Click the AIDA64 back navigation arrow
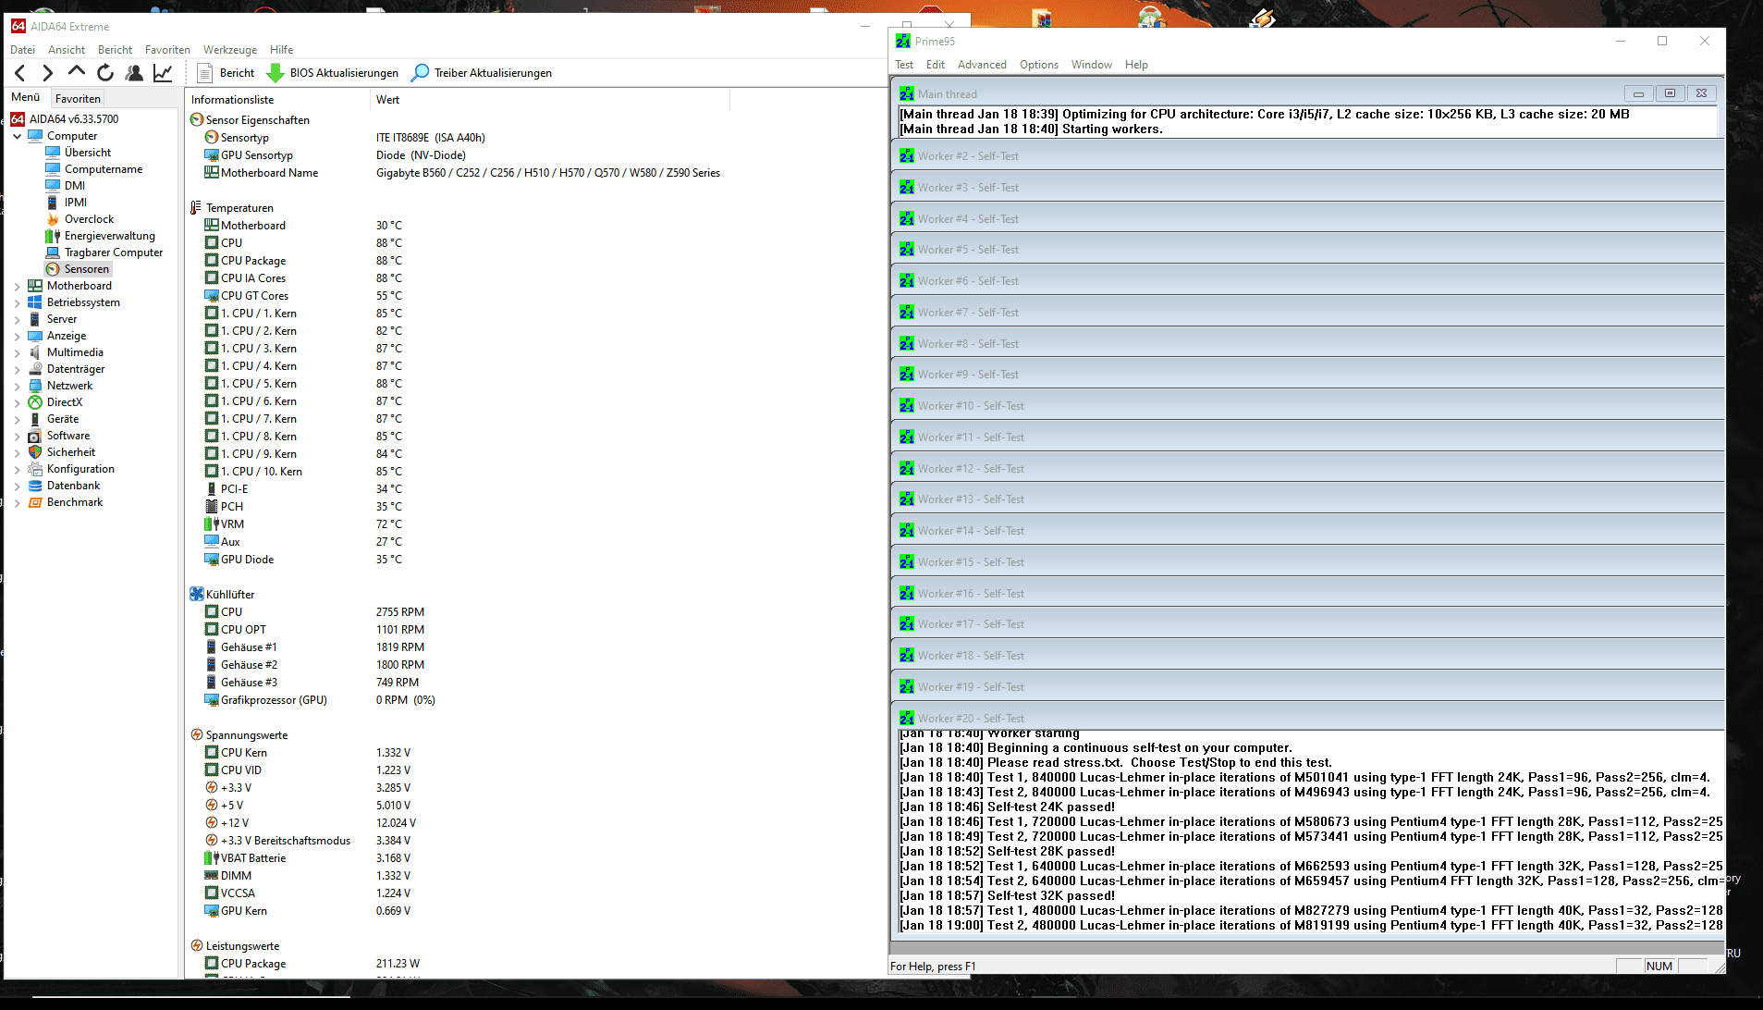This screenshot has width=1763, height=1010. click(20, 73)
